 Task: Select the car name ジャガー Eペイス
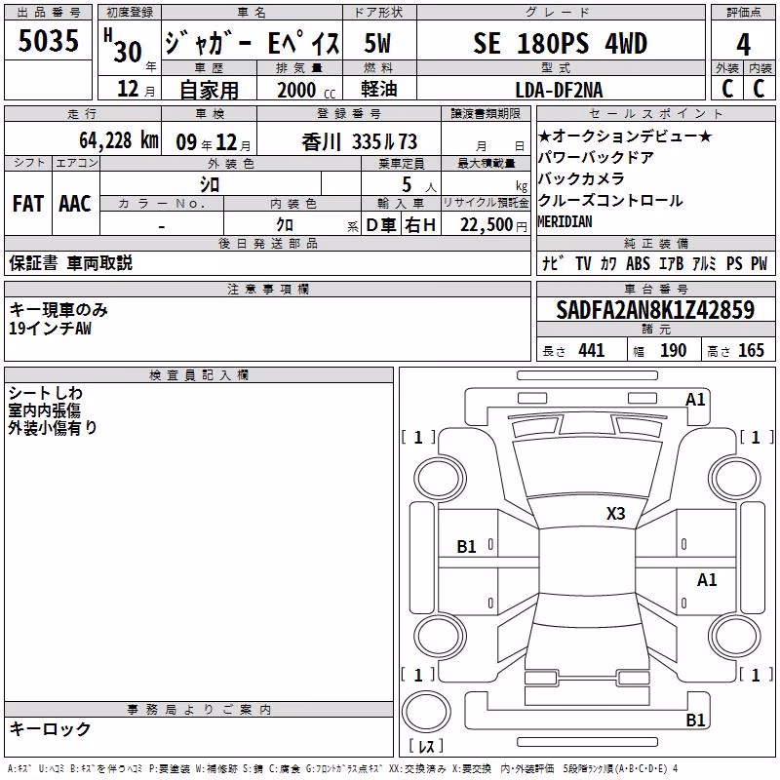tap(253, 42)
